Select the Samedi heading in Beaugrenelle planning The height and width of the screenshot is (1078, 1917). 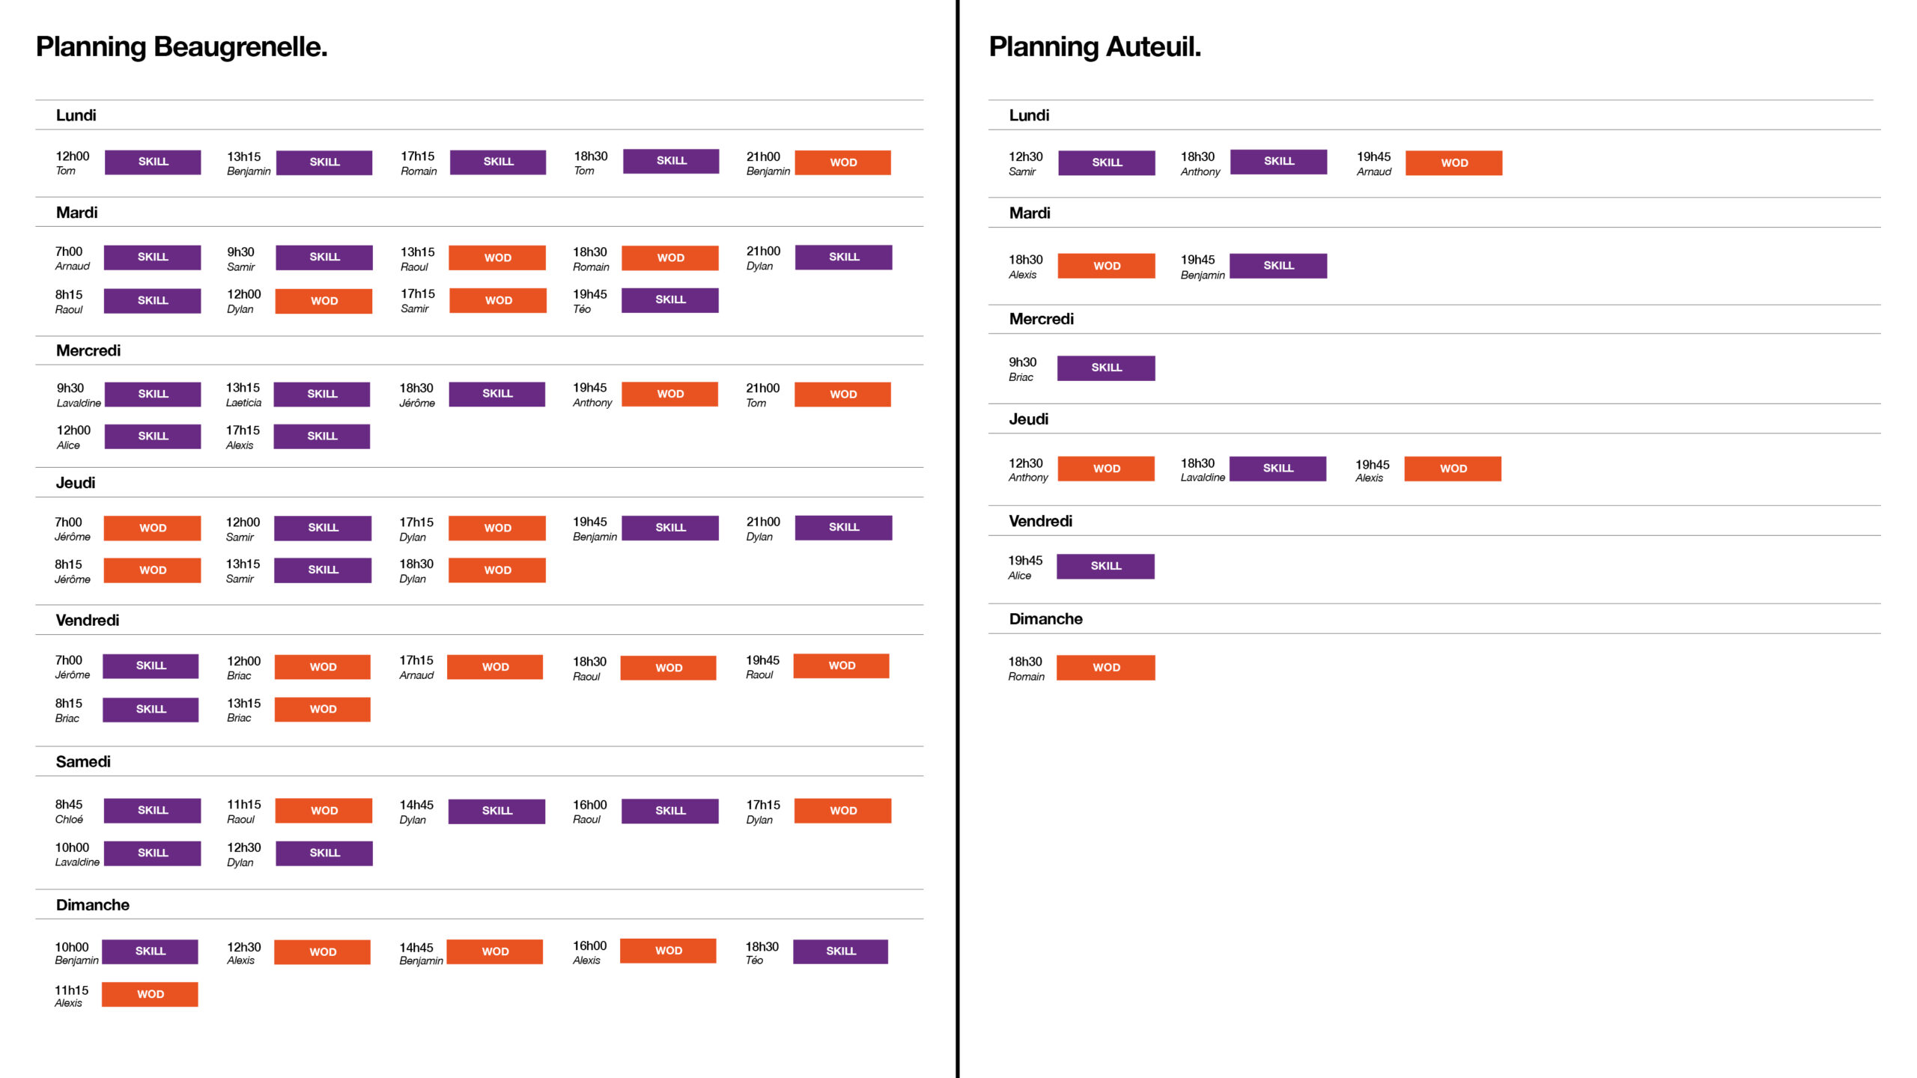[83, 761]
